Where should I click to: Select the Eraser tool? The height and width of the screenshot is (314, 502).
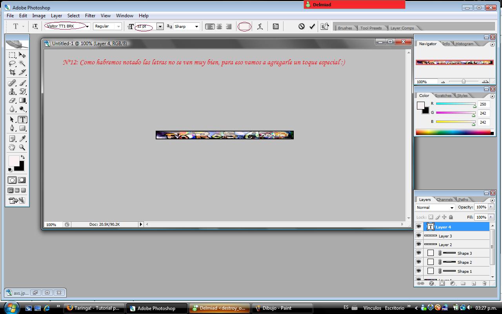[x=12, y=100]
